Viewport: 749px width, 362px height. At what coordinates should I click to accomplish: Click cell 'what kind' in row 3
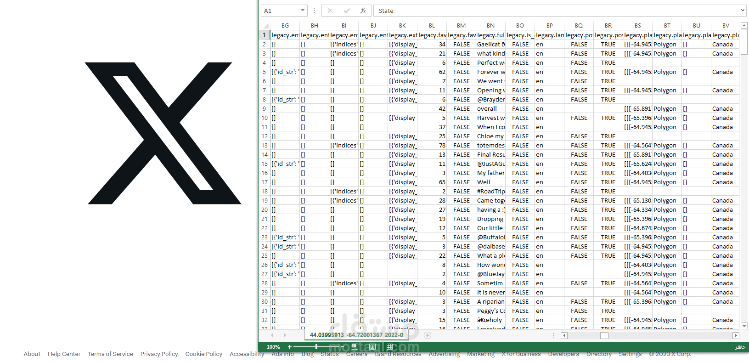(490, 53)
